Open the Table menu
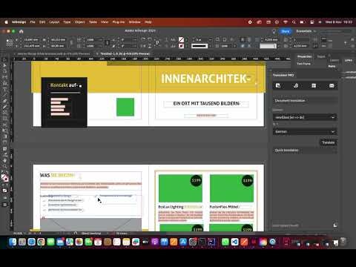The image size is (356, 267). (93, 22)
